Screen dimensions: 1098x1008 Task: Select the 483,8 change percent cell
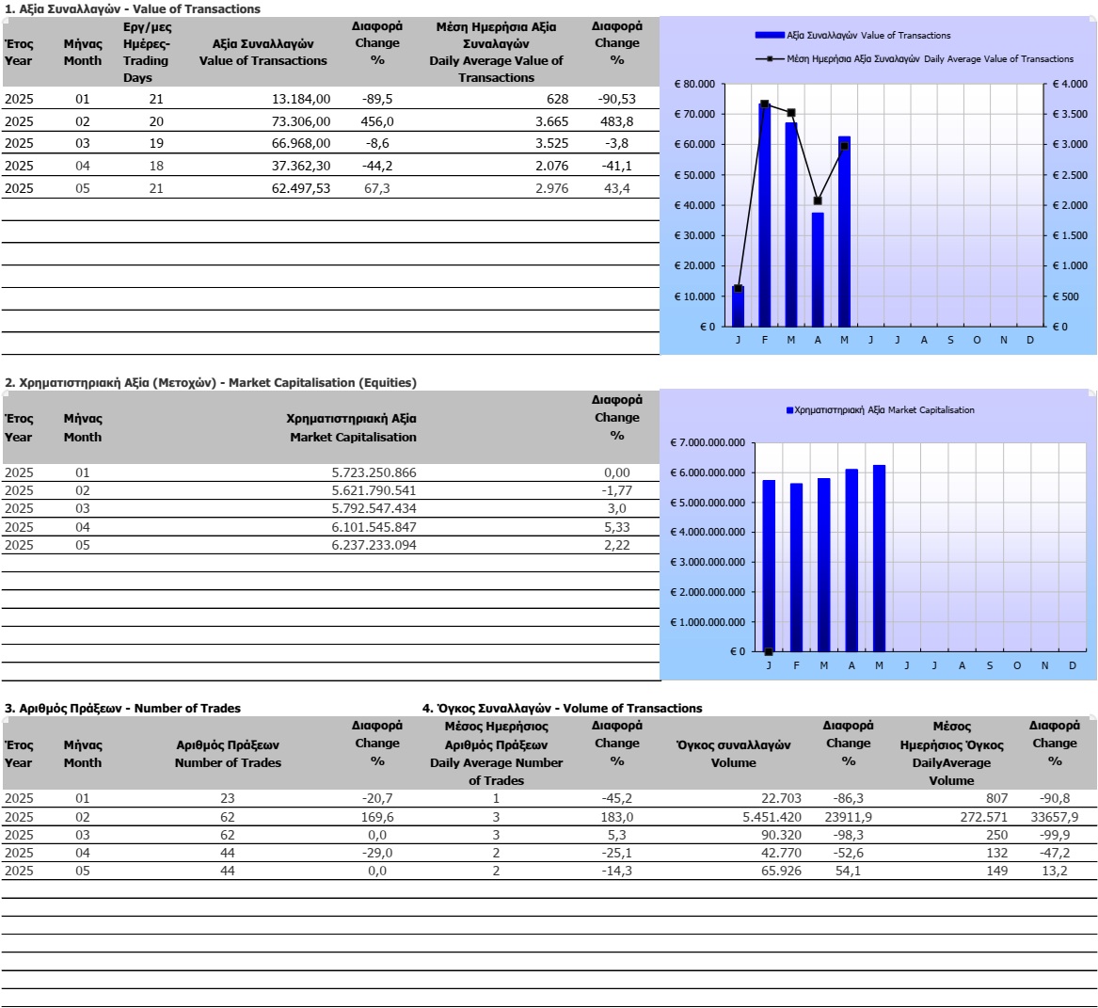[616, 121]
